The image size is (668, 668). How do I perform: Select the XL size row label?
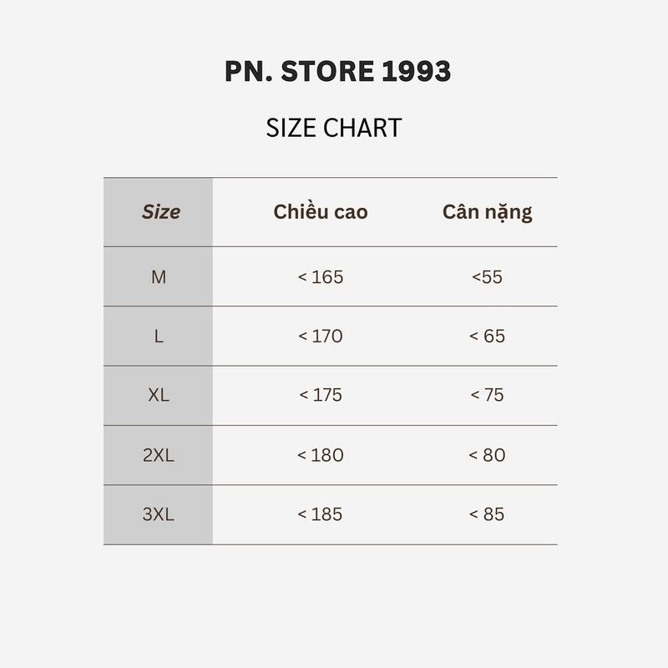(159, 395)
